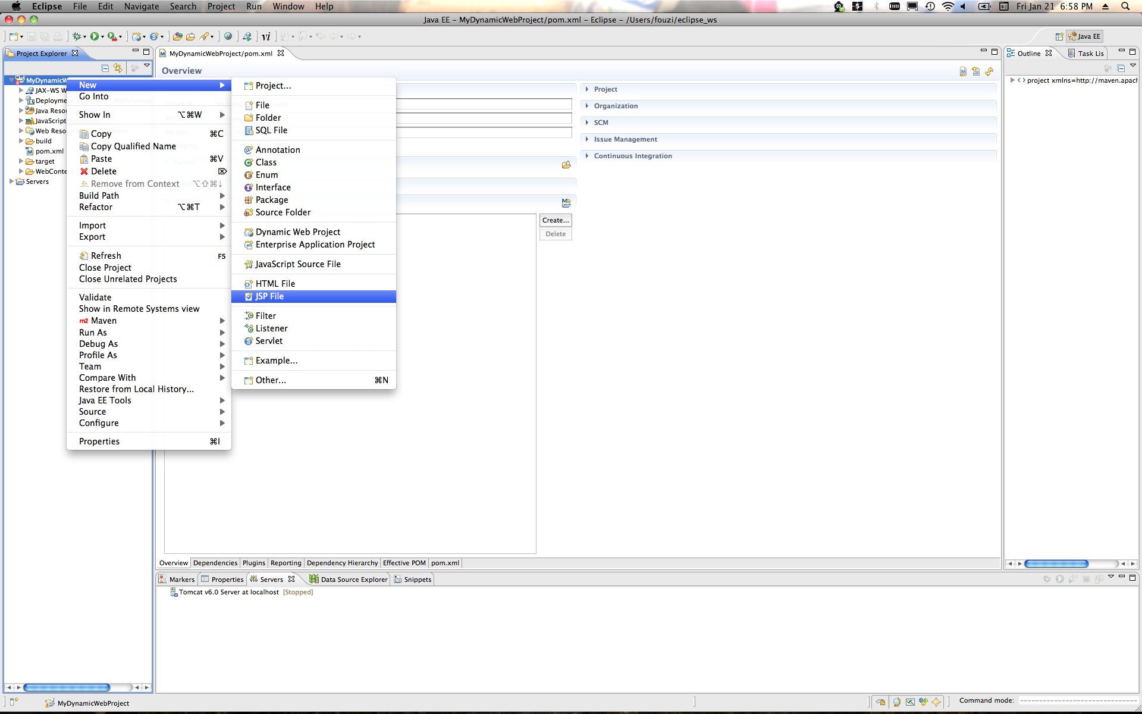Click the Delete button below Create

click(556, 234)
